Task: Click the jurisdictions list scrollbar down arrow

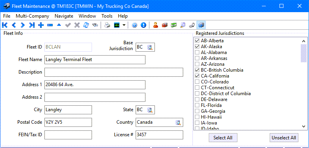Action: click(x=303, y=126)
